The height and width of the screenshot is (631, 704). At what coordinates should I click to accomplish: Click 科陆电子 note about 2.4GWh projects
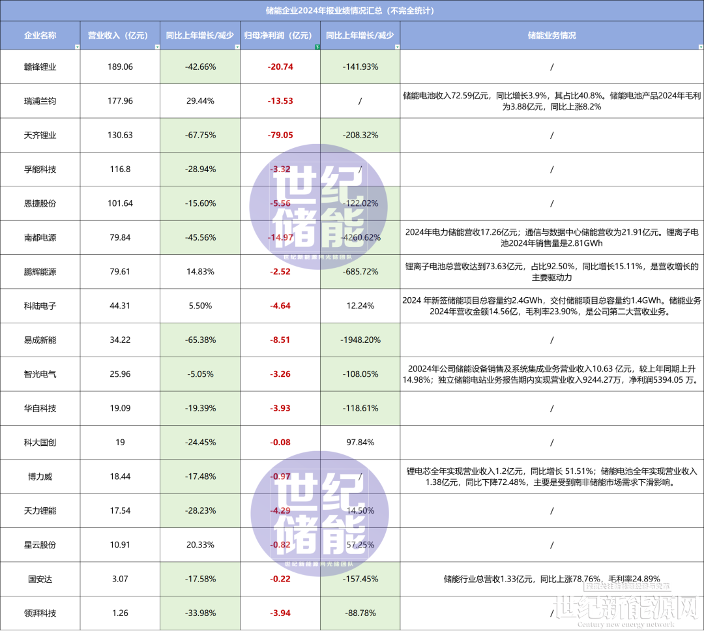(x=552, y=306)
